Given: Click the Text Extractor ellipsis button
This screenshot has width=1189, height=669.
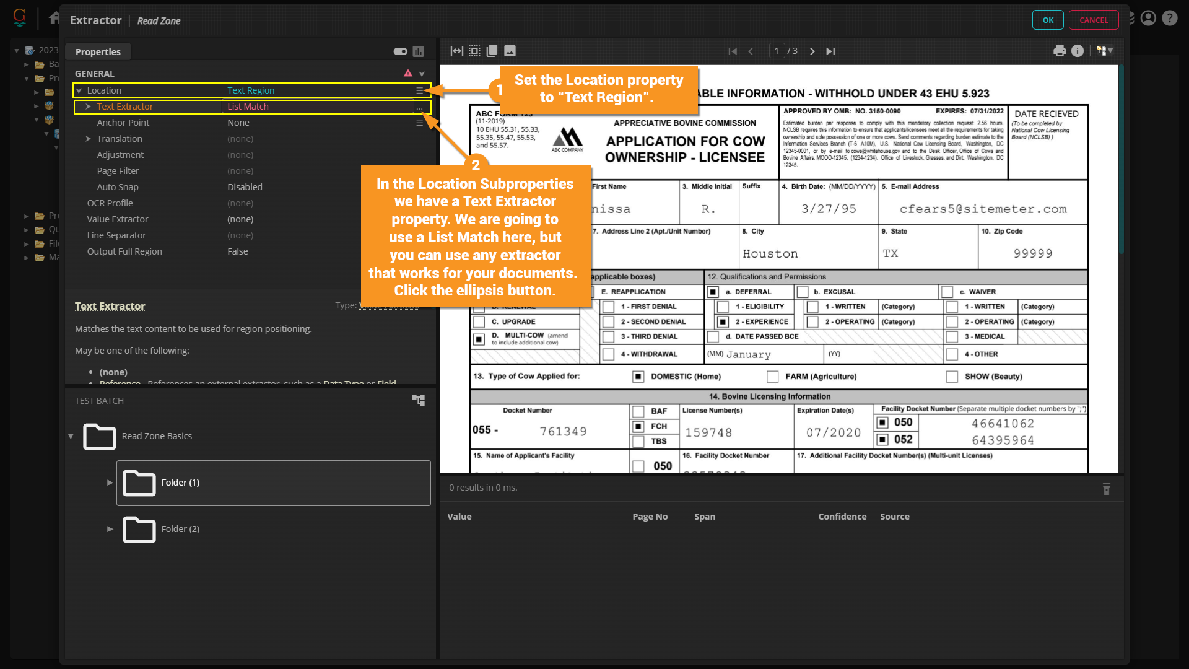Looking at the screenshot, I should tap(420, 107).
